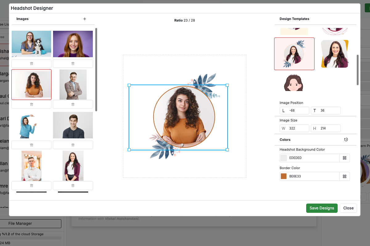Select the cartoon avatar template
The image size is (370, 246).
point(294,82)
